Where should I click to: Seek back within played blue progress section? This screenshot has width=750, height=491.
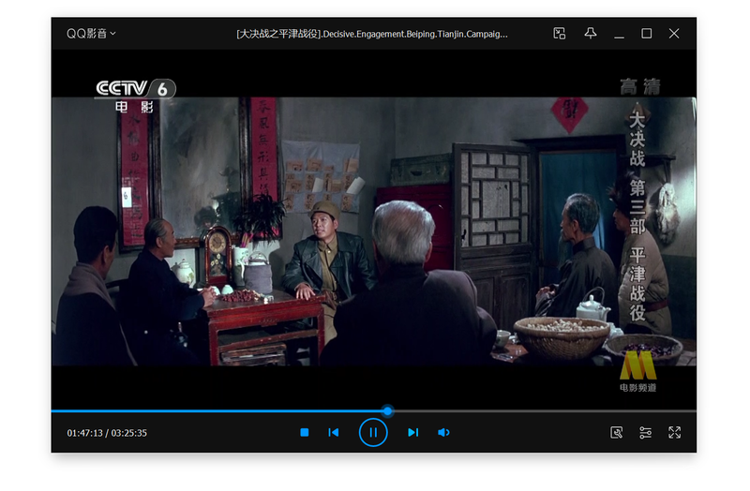(x=217, y=411)
